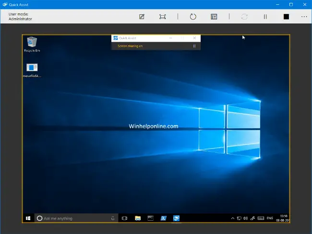The width and height of the screenshot is (312, 234).
Task: Open touch keyboard tray icon
Action: point(261,218)
